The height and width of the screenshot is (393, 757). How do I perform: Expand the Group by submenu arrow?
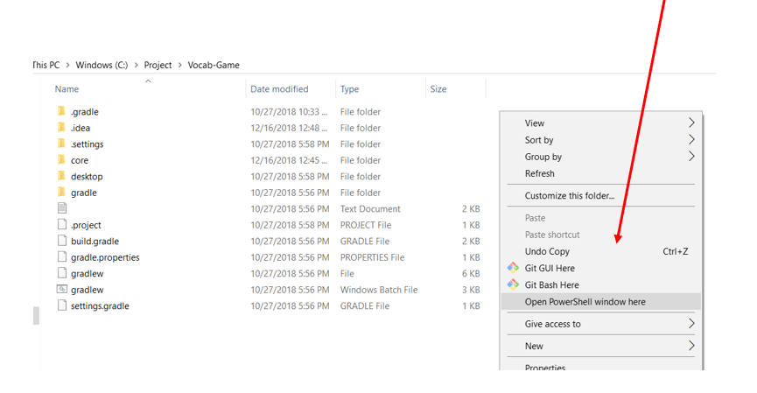[691, 157]
